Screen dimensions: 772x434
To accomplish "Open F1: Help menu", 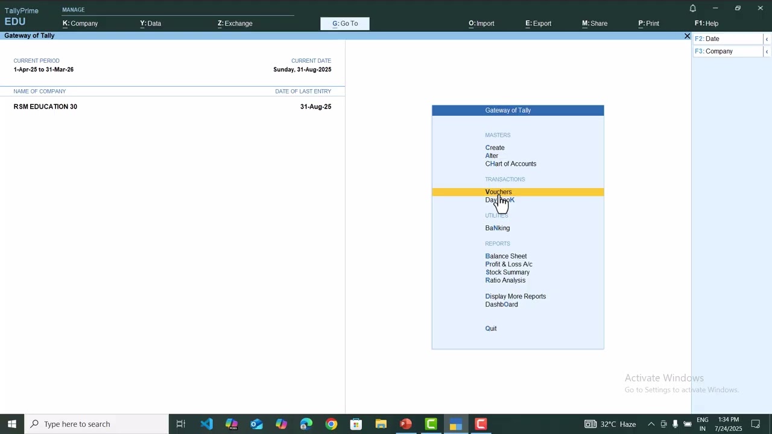I will tap(706, 24).
